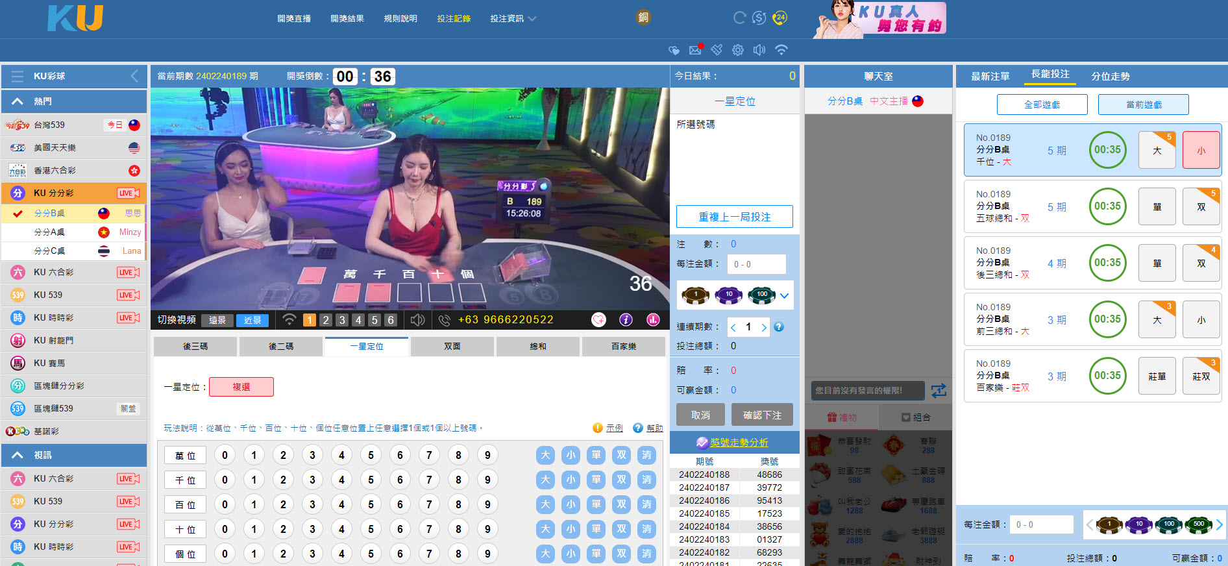This screenshot has width=1228, height=566.
Task: Open 獎號走勢分析 link
Action: coord(739,443)
